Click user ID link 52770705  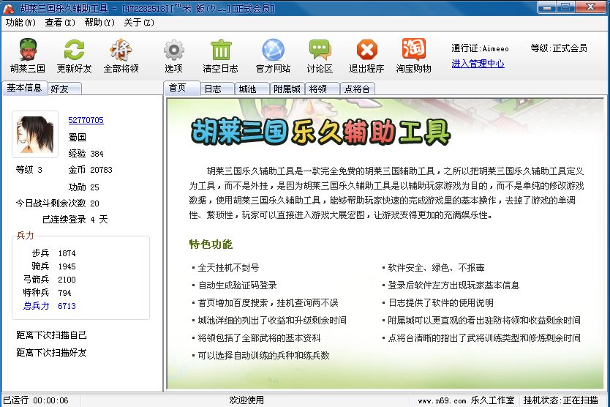coord(86,120)
